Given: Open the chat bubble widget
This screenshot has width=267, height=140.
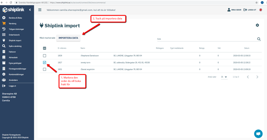Looking at the screenshot, I should [258, 134].
